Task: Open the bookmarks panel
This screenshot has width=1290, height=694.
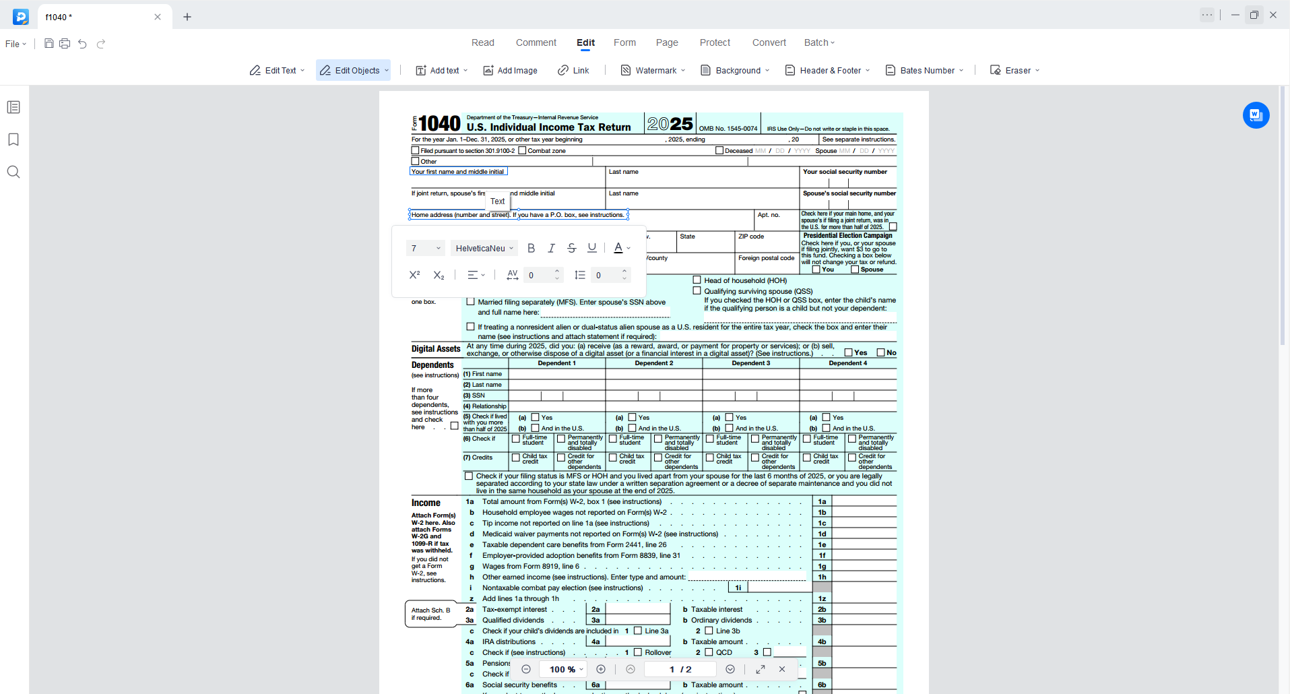Action: [x=13, y=139]
